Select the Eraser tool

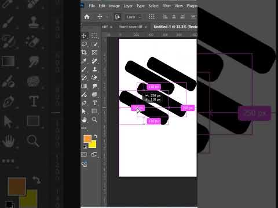tap(94, 77)
